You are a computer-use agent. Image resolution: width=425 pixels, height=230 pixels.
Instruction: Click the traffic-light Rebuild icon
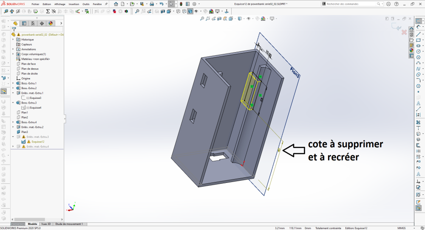pos(181,4)
